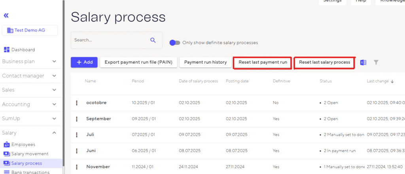Click Reset last payment run

[263, 62]
